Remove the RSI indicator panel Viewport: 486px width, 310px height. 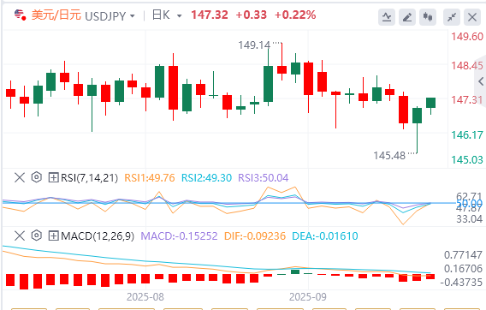pos(20,178)
